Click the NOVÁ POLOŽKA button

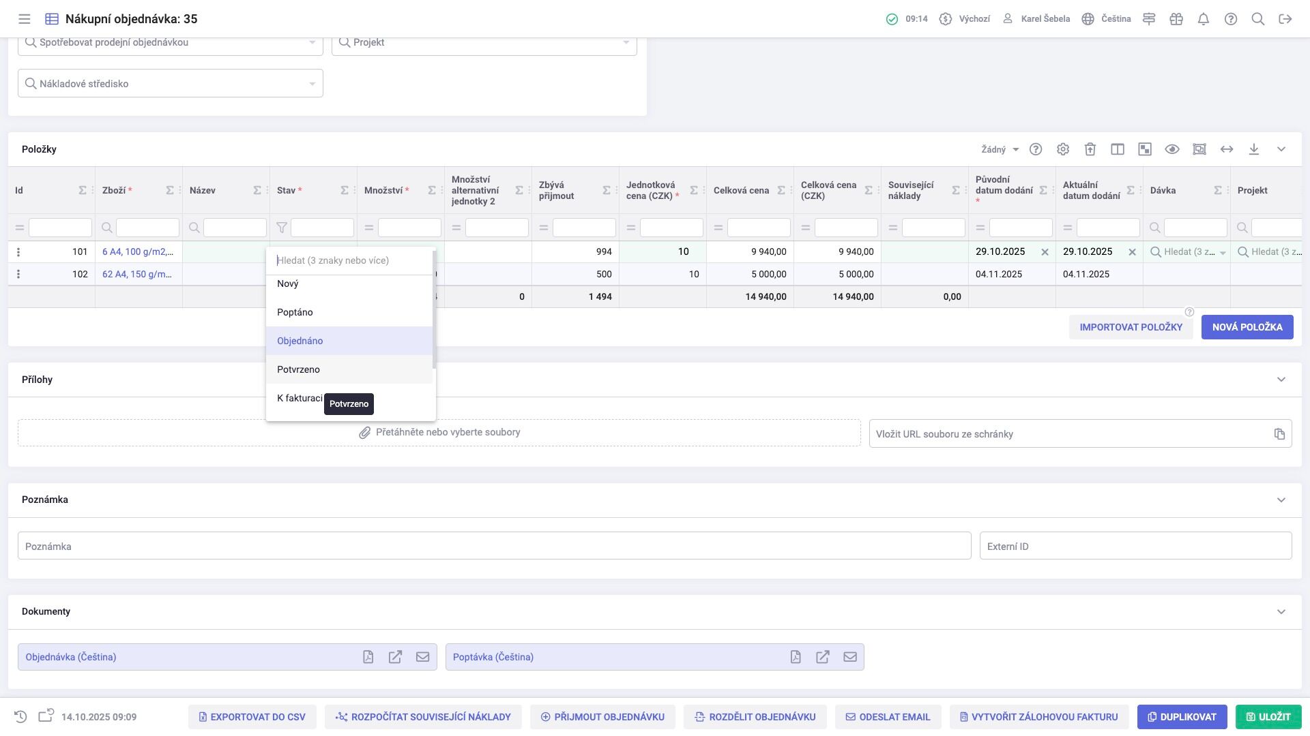click(x=1247, y=327)
